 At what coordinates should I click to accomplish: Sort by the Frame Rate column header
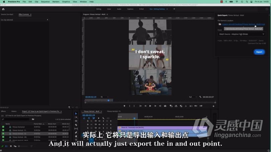tap(38, 124)
